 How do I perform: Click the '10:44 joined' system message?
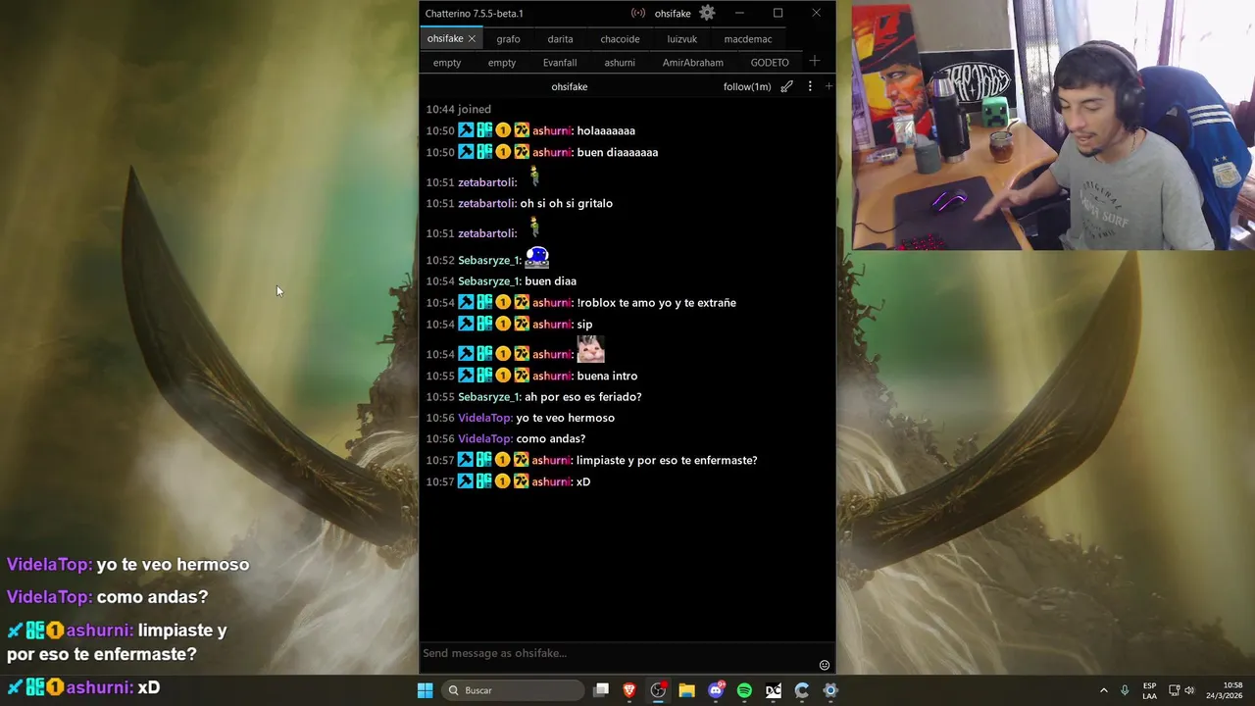(458, 109)
